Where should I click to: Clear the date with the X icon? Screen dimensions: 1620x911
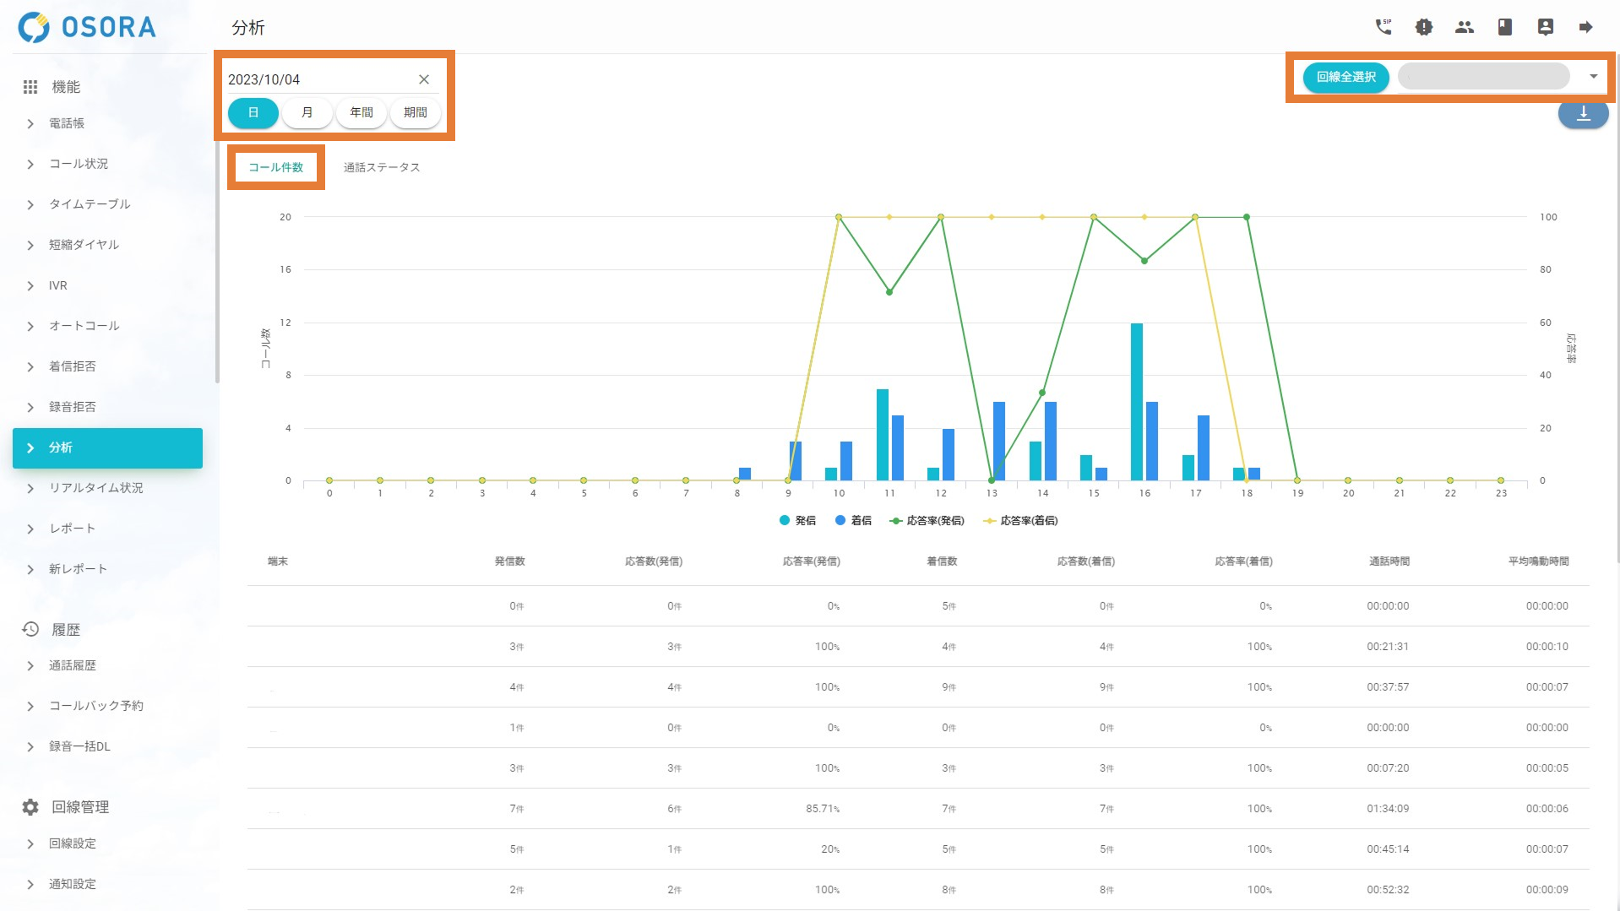pyautogui.click(x=424, y=79)
